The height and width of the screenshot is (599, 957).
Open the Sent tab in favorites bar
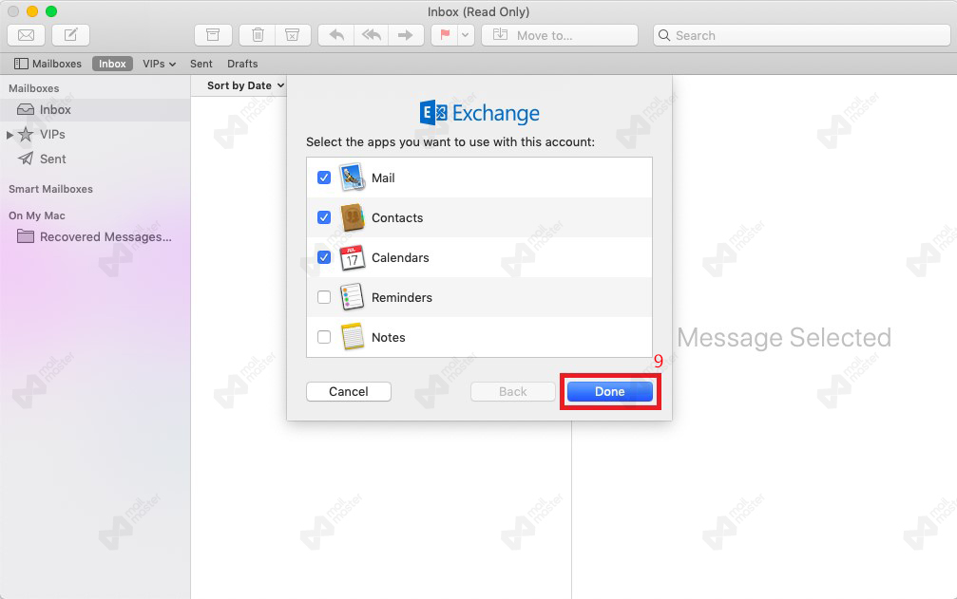(201, 64)
